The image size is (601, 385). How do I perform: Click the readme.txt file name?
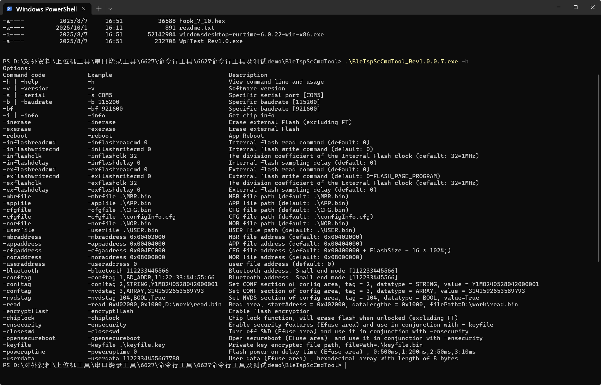[x=197, y=28]
